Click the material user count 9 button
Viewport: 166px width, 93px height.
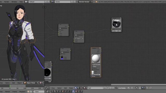pos(105,88)
